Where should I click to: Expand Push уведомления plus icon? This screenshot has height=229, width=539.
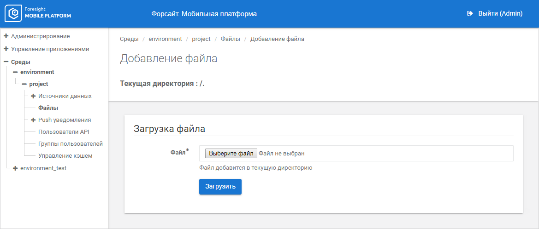(x=33, y=120)
